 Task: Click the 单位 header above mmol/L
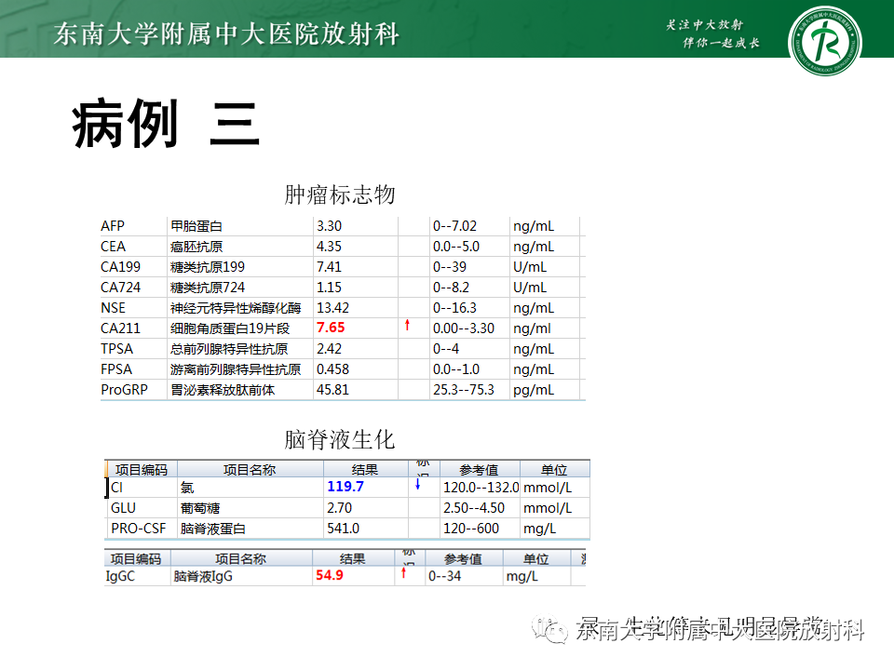[554, 469]
